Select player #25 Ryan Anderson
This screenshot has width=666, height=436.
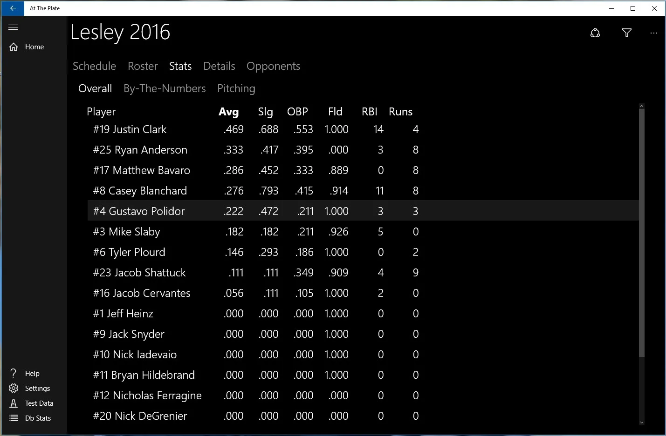click(363, 150)
